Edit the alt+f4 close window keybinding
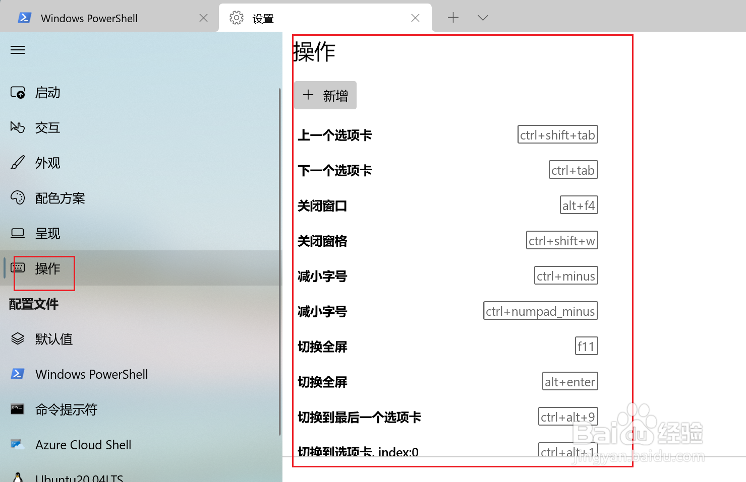 579,205
